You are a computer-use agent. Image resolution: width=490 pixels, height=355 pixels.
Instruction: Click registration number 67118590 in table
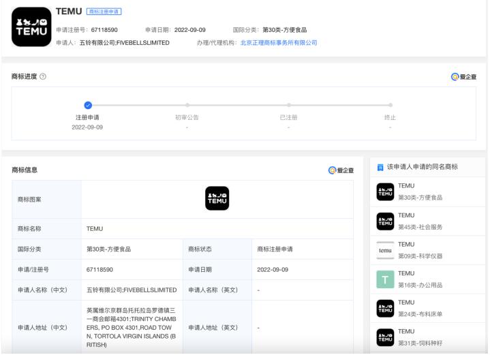pos(101,269)
